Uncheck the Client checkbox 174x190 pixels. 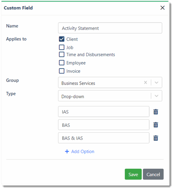click(x=61, y=39)
